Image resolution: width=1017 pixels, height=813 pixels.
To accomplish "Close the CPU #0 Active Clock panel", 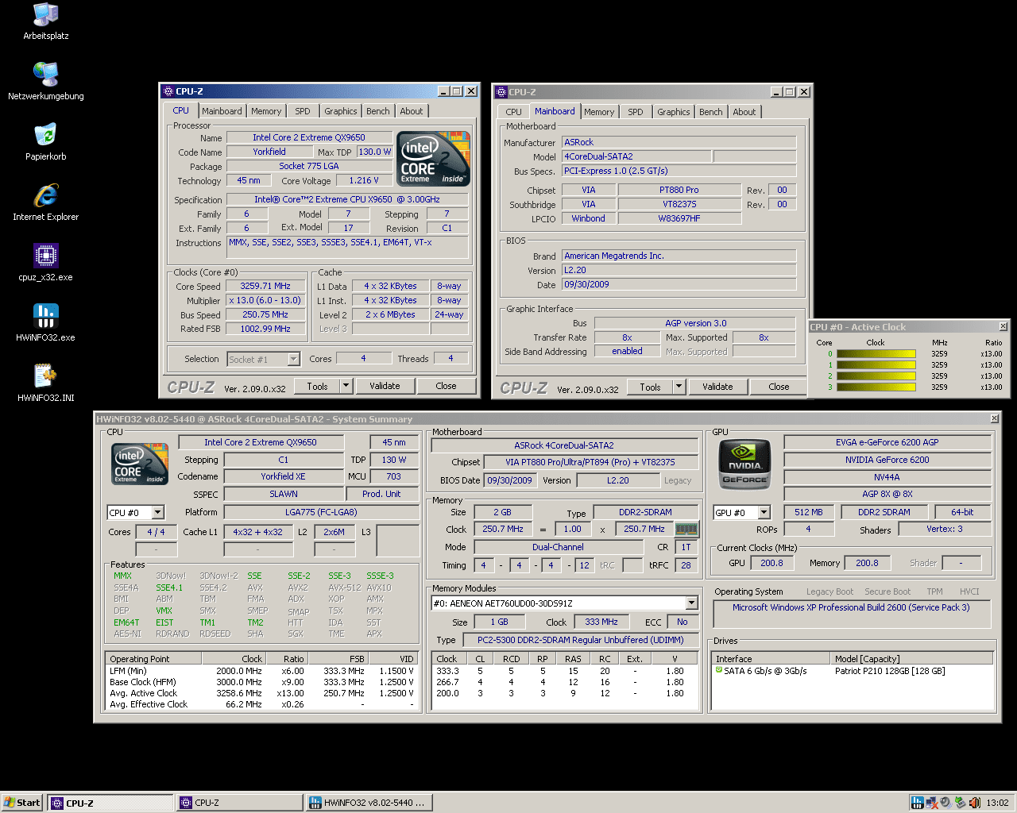I will pyautogui.click(x=1003, y=327).
